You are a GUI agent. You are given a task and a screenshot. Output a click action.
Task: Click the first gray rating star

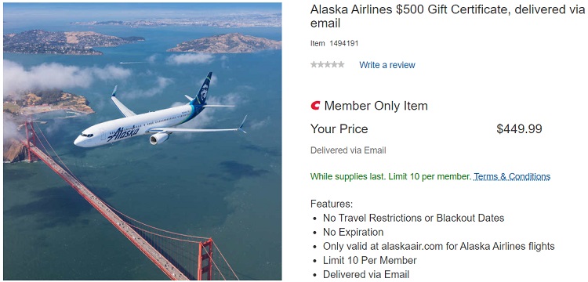tap(314, 65)
